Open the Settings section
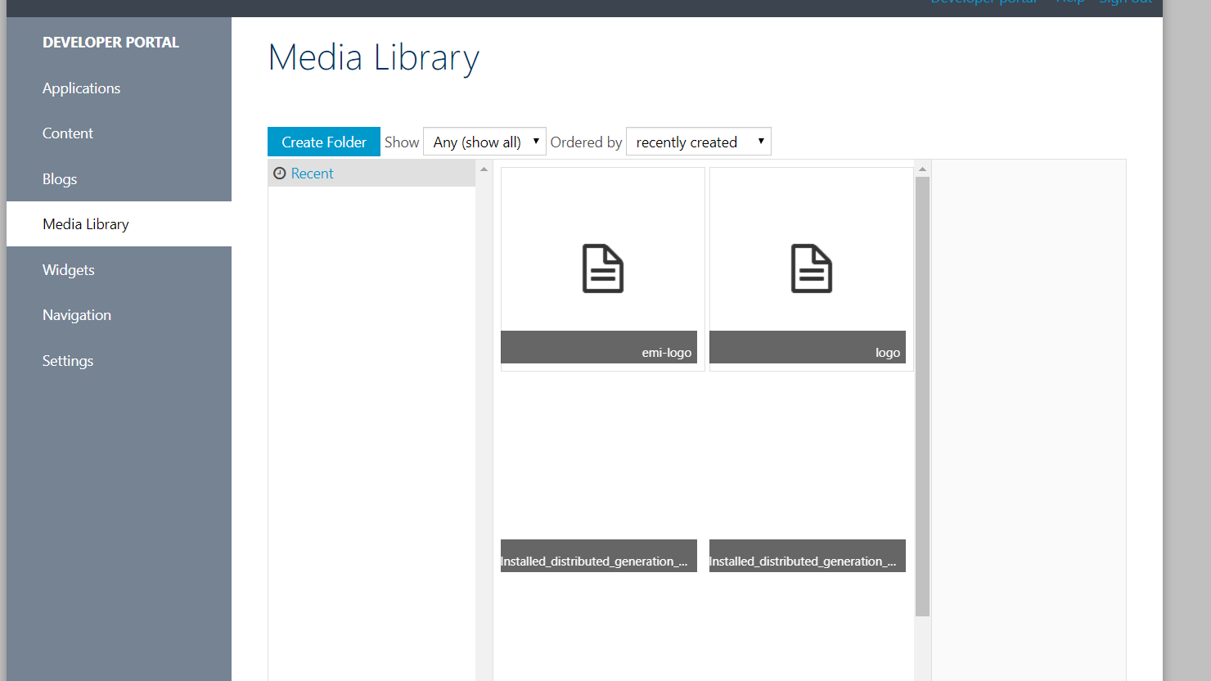Screen dimensions: 1211x681 pyautogui.click(x=68, y=360)
